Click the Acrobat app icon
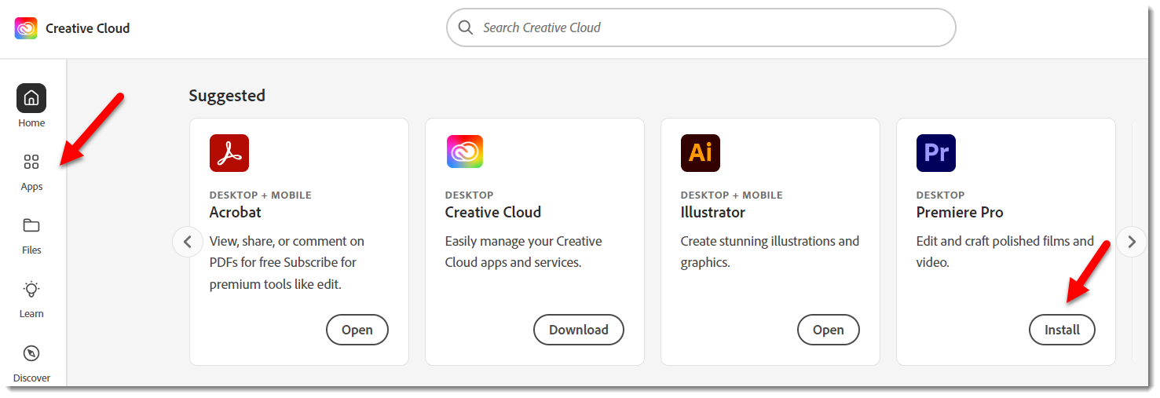 point(229,153)
